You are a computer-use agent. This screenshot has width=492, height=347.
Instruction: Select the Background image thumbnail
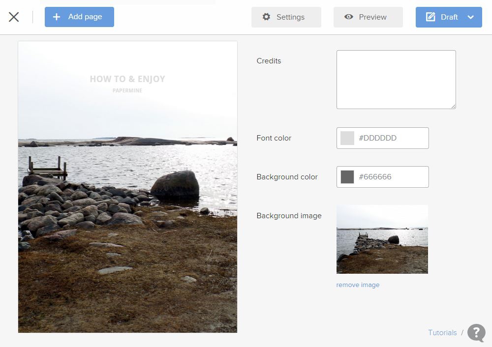tap(382, 239)
